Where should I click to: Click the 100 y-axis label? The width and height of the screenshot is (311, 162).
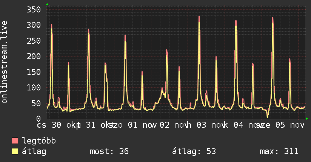click(x=34, y=87)
